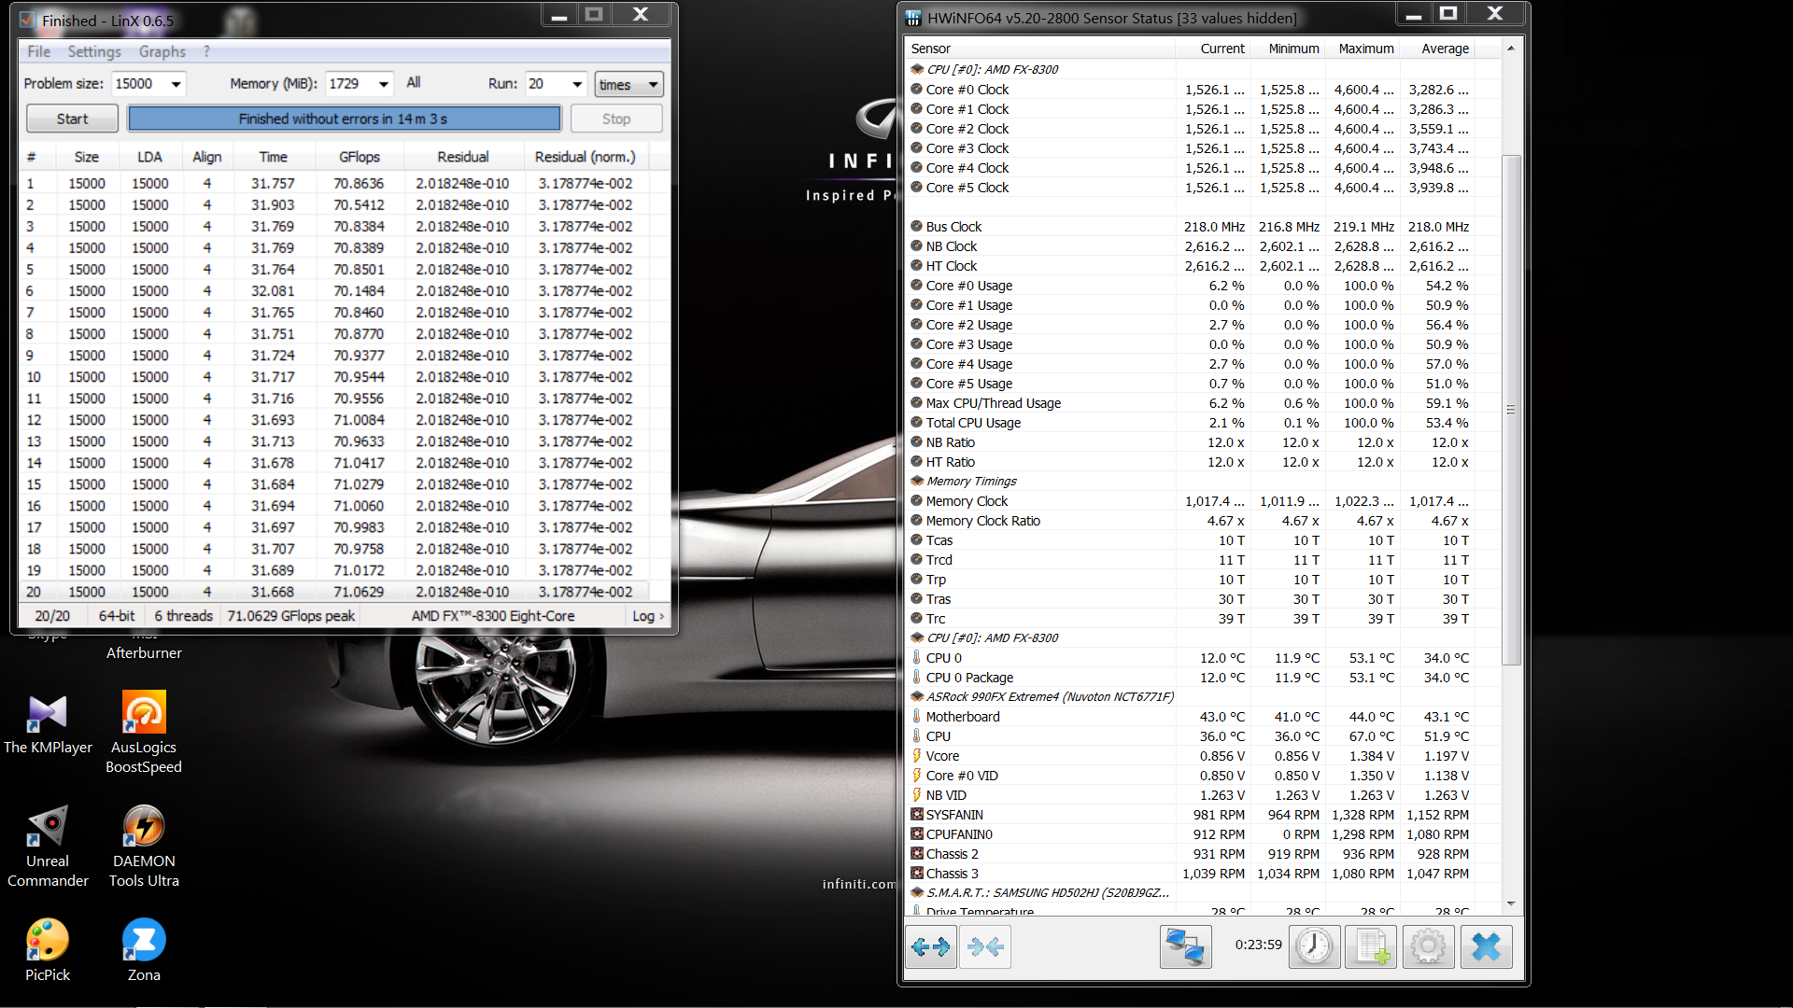The image size is (1793, 1008).
Task: Open the PicPick desktop shortcut
Action: (48, 941)
